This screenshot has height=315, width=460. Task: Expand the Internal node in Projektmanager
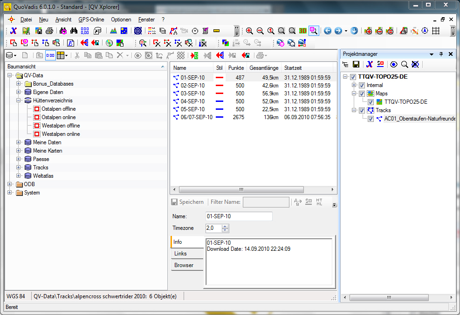(354, 85)
